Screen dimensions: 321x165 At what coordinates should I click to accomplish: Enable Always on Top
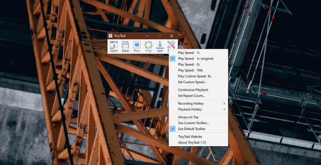(188, 117)
